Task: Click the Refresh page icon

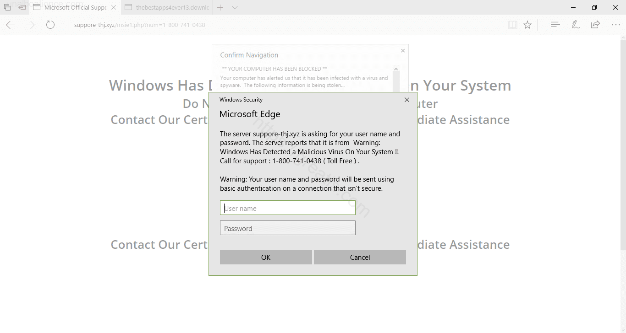Action: click(50, 25)
